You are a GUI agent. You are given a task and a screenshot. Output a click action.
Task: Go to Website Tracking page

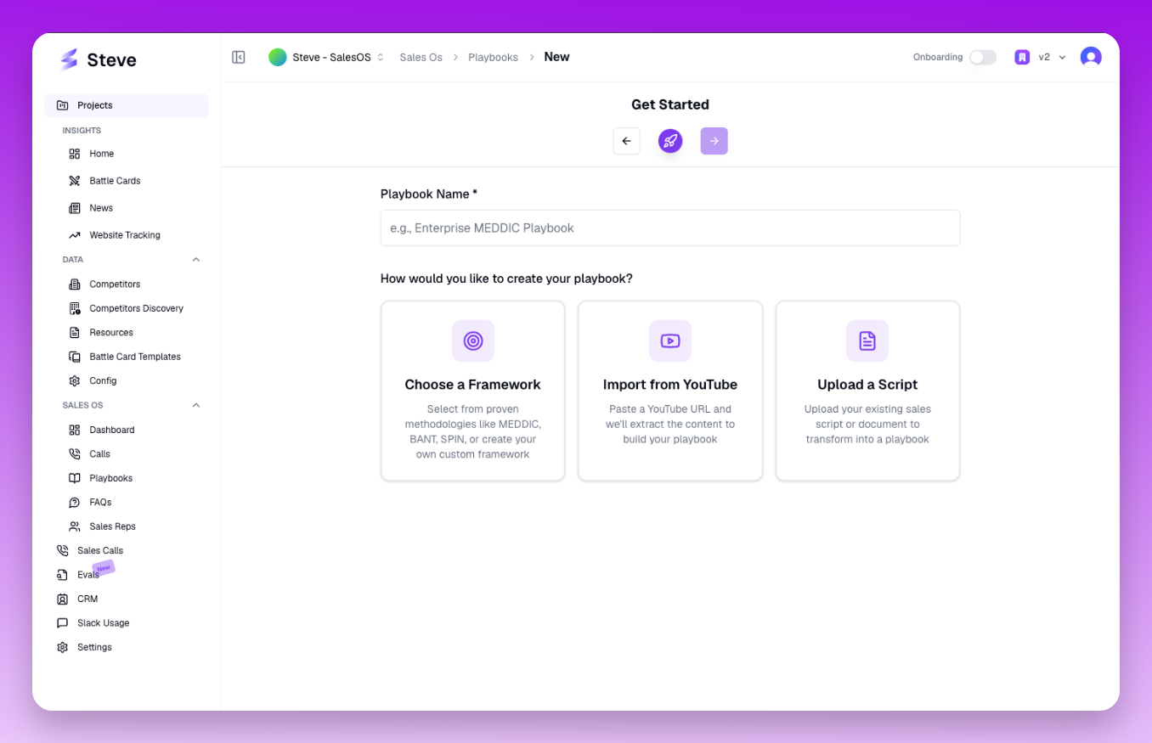pos(125,235)
